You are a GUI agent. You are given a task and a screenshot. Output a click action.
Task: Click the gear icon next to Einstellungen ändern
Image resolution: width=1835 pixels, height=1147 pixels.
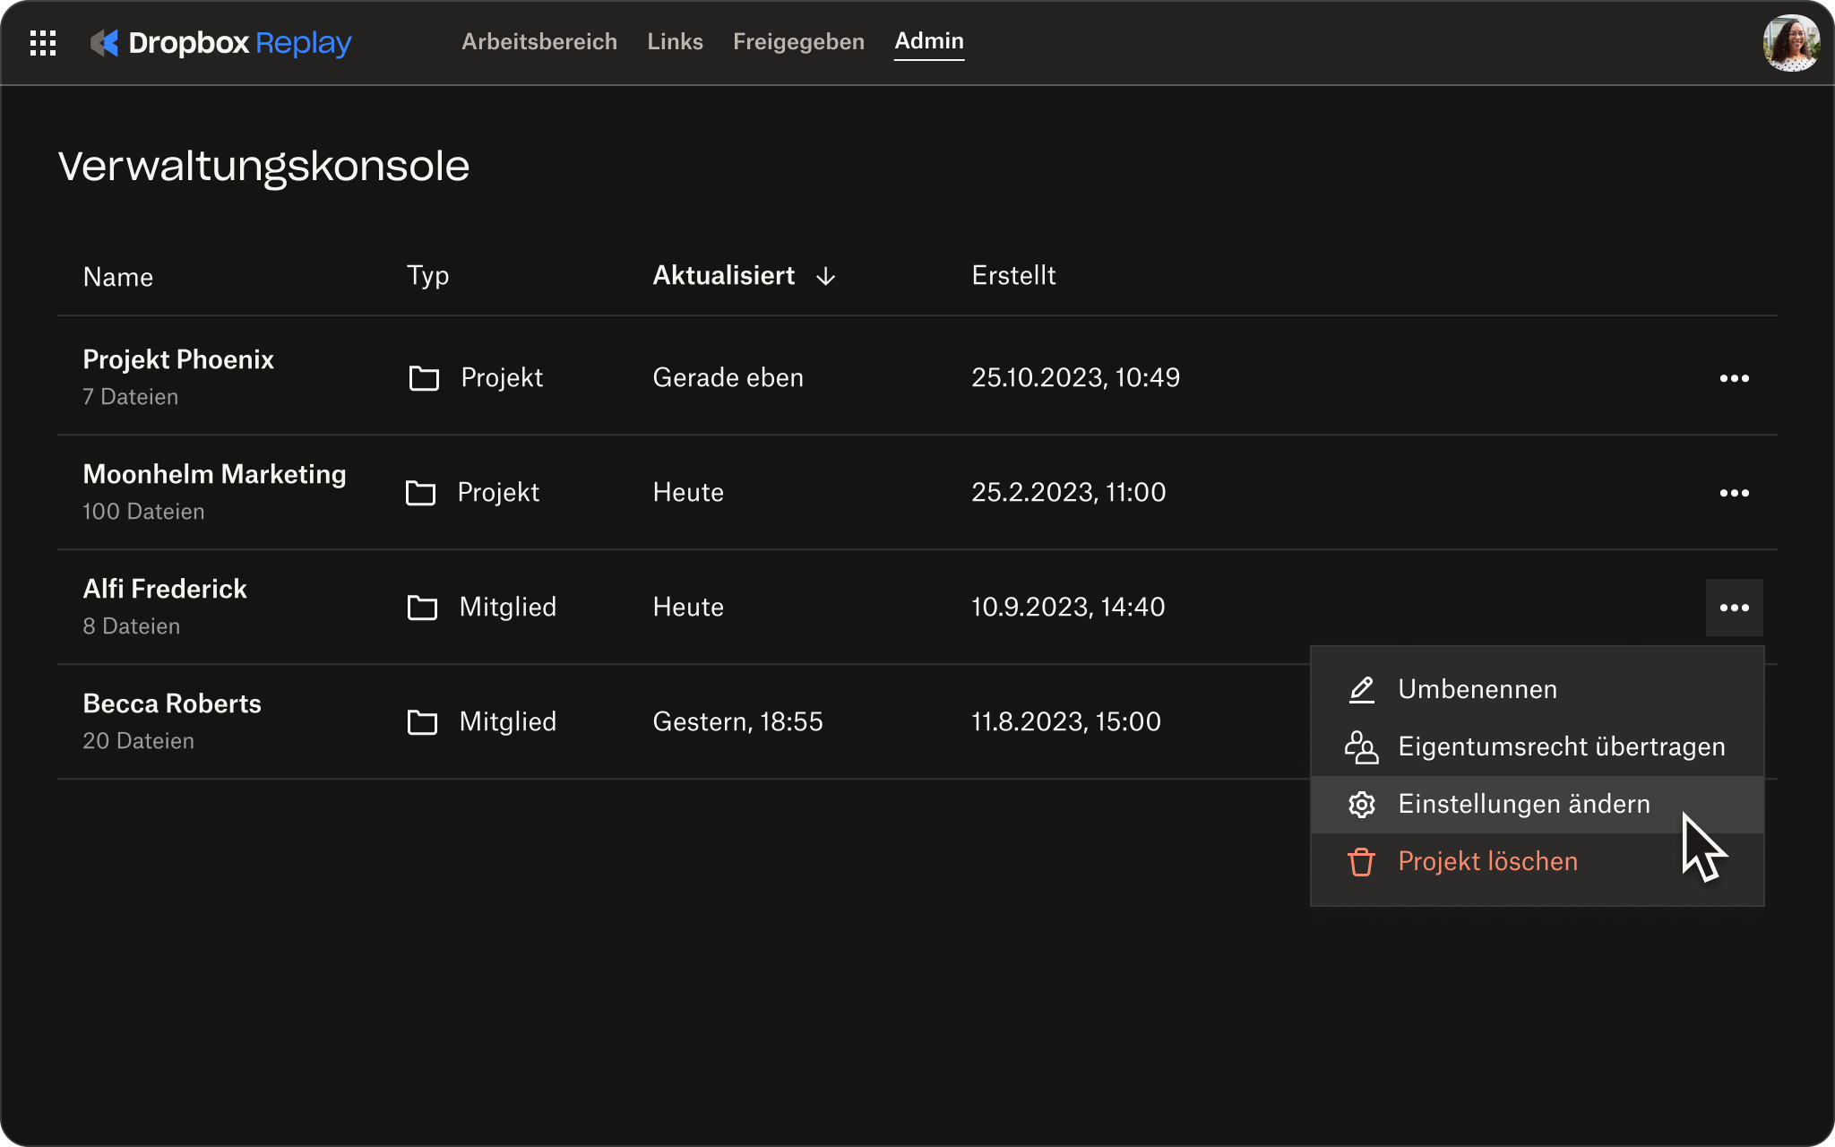click(1362, 805)
